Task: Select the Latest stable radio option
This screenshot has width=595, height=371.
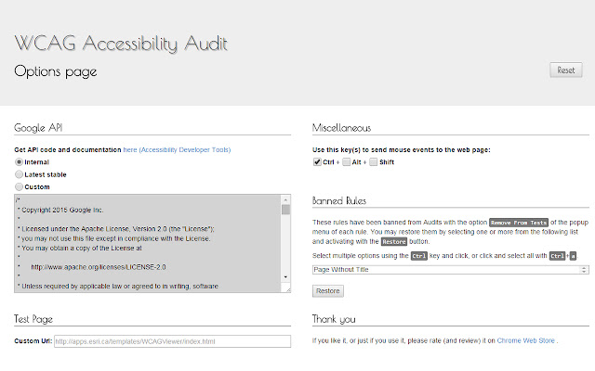Action: (20, 174)
